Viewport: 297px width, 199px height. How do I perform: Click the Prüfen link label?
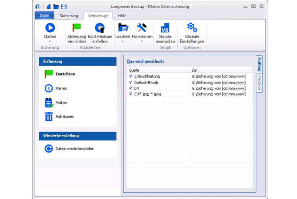tap(61, 103)
